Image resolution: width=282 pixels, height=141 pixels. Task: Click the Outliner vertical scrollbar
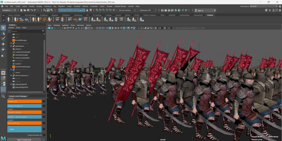pos(44,65)
